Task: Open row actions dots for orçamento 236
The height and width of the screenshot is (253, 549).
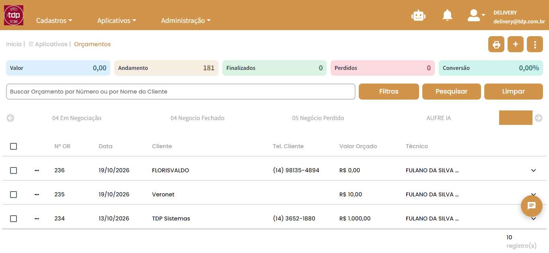Action: (x=37, y=170)
